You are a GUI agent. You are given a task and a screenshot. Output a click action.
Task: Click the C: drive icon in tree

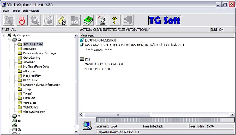click(14, 40)
